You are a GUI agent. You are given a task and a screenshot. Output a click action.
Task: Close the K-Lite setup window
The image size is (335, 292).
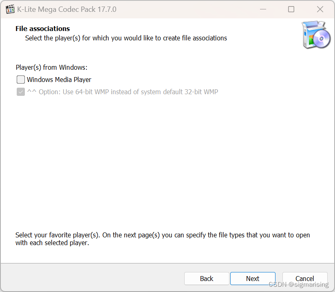320,9
